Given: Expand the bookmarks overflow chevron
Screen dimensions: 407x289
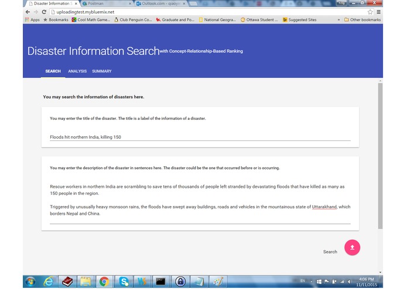Looking at the screenshot, I should (338, 20).
